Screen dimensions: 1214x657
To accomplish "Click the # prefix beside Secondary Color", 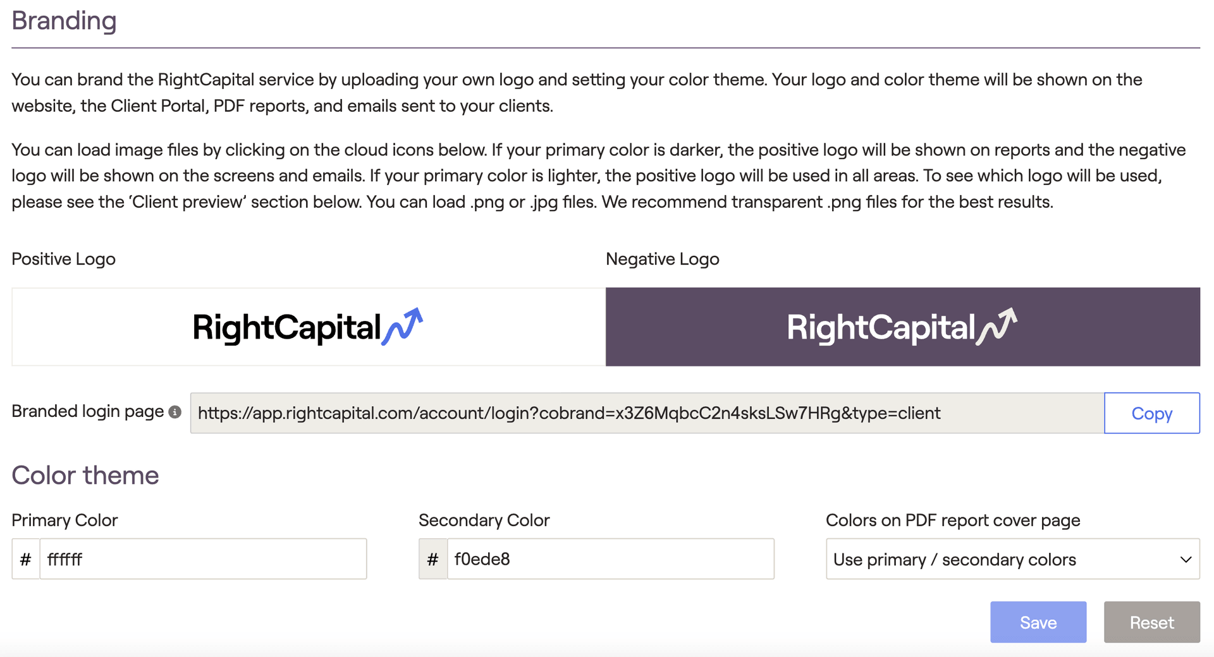I will [432, 559].
